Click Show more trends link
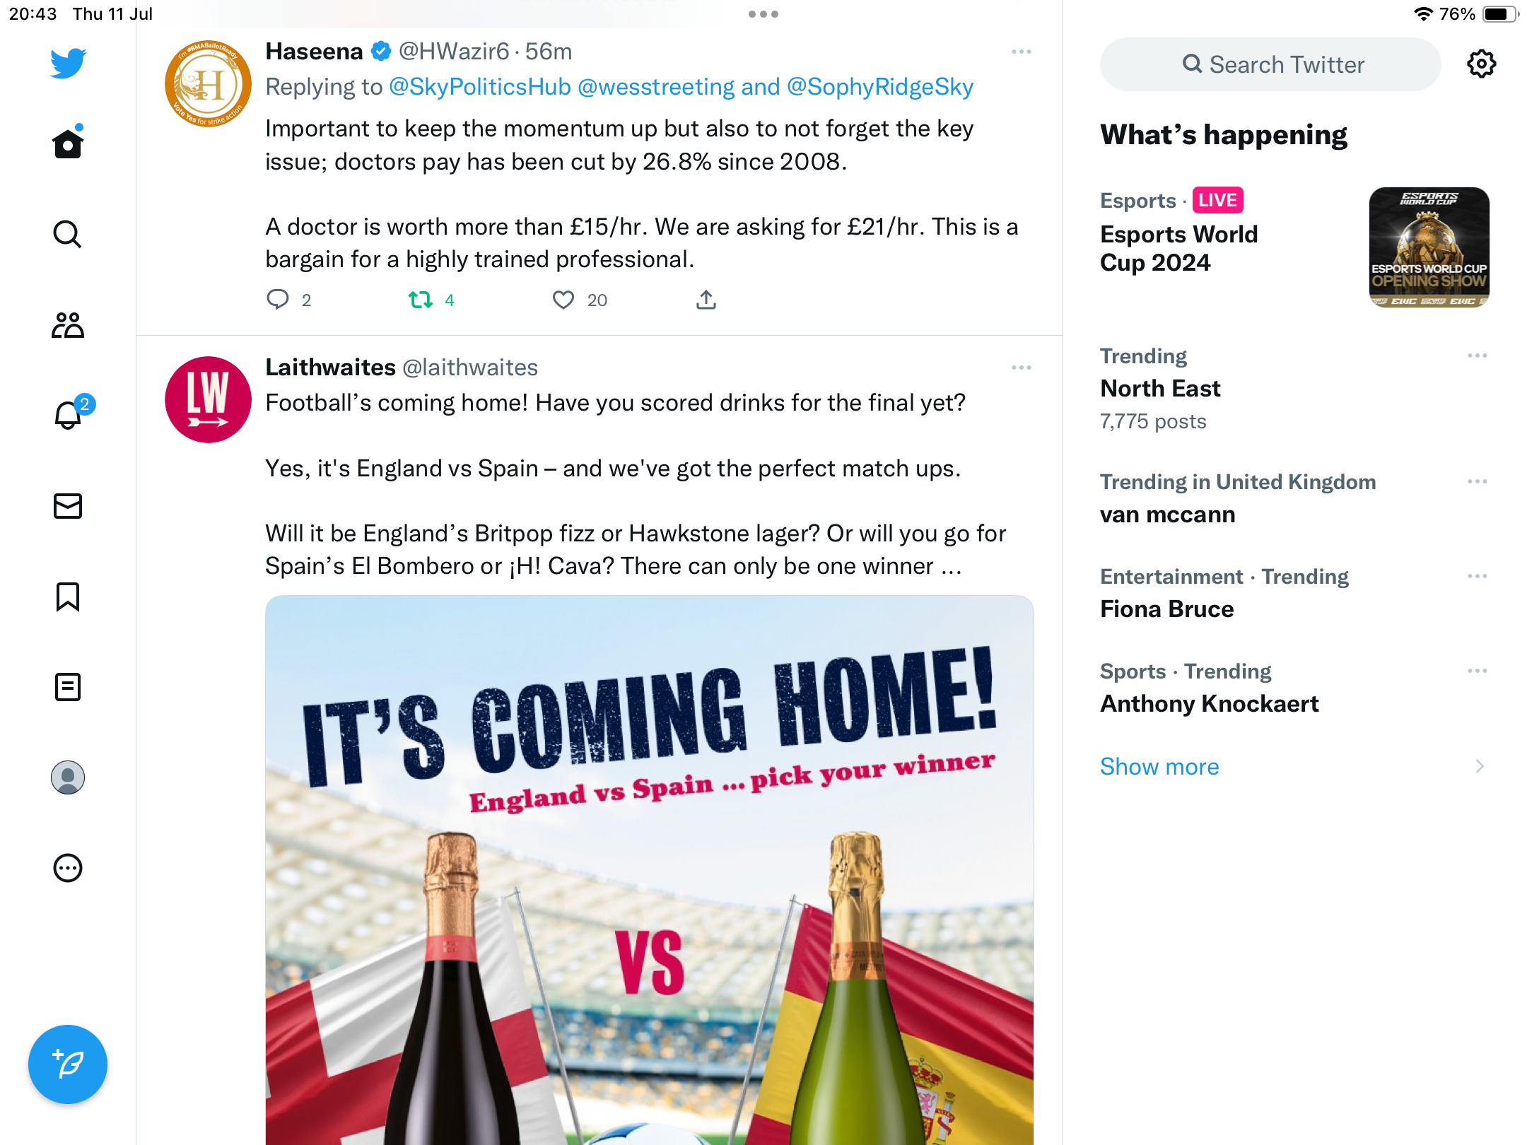The height and width of the screenshot is (1145, 1527). [1159, 766]
